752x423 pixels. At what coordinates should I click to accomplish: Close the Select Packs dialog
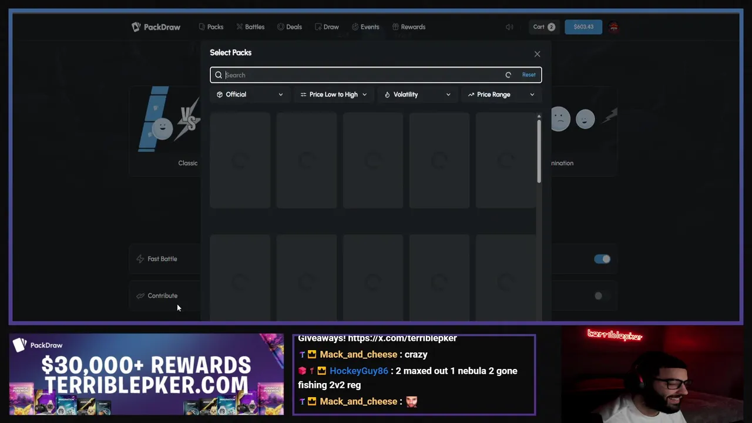click(537, 54)
